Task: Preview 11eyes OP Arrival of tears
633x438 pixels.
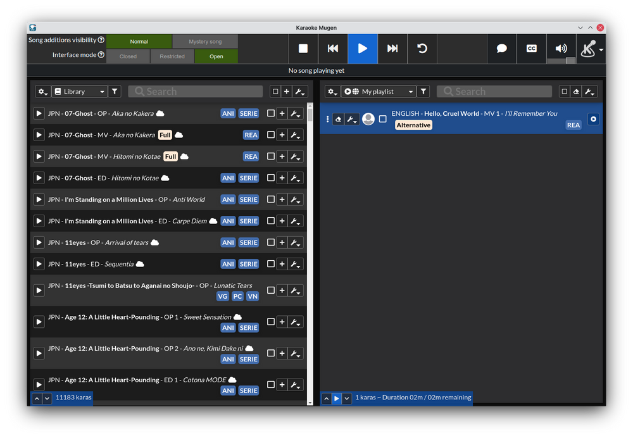Action: coord(39,242)
